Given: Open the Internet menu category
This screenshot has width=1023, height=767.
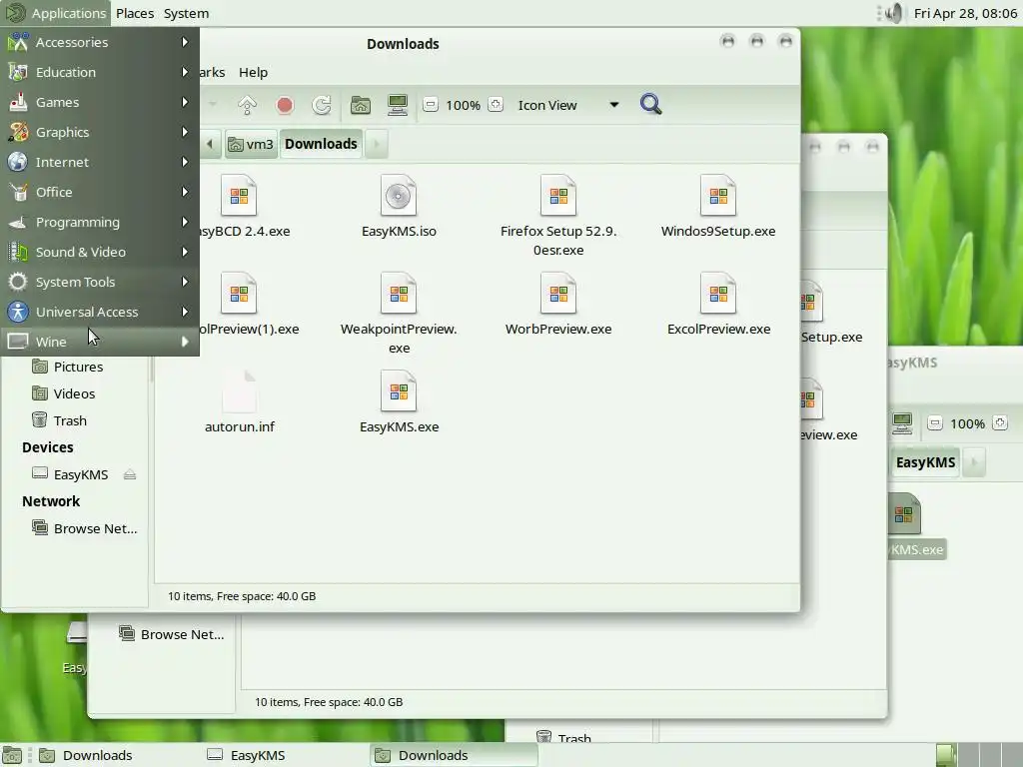Looking at the screenshot, I should pos(99,163).
